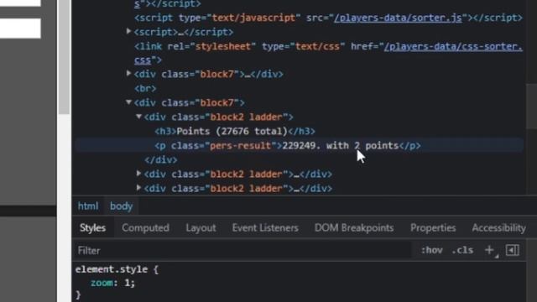Expand the third block2 ladder div
This screenshot has height=302, width=537.
(x=138, y=188)
